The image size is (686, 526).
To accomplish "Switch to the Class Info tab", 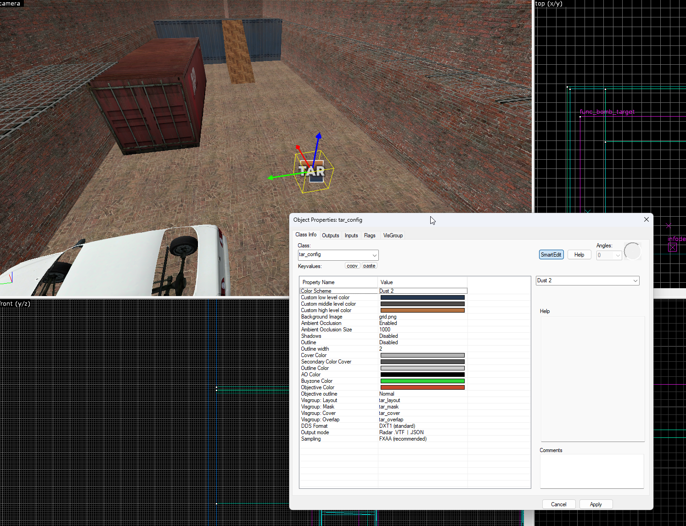I will click(x=306, y=235).
